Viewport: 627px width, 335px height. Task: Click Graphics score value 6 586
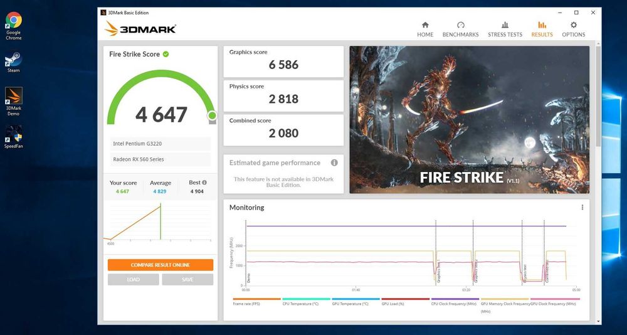click(x=283, y=65)
